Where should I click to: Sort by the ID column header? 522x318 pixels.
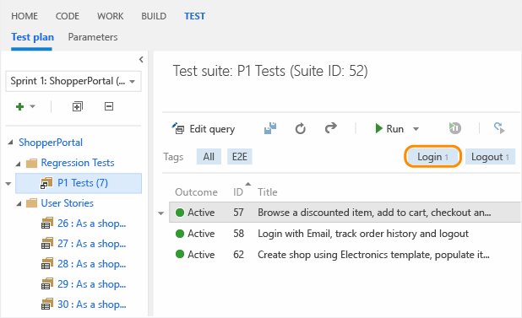(x=238, y=192)
